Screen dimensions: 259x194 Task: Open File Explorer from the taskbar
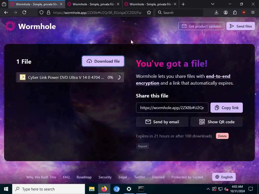pos(92,189)
